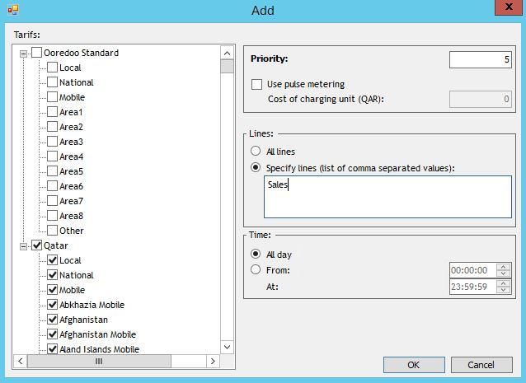526x383 pixels.
Task: Click the application icon in title bar
Action: [x=12, y=10]
